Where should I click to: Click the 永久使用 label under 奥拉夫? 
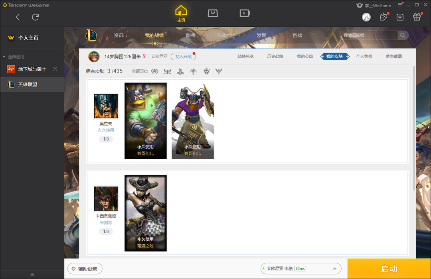tap(106, 130)
